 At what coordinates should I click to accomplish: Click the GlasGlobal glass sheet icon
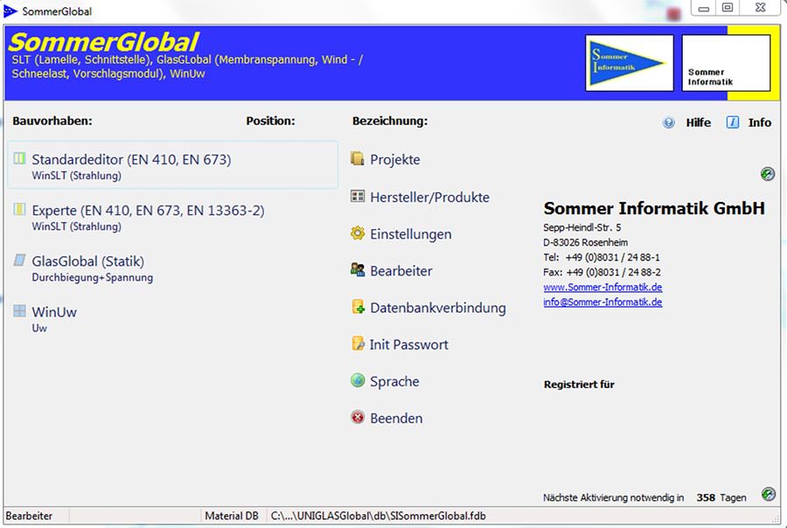click(19, 260)
